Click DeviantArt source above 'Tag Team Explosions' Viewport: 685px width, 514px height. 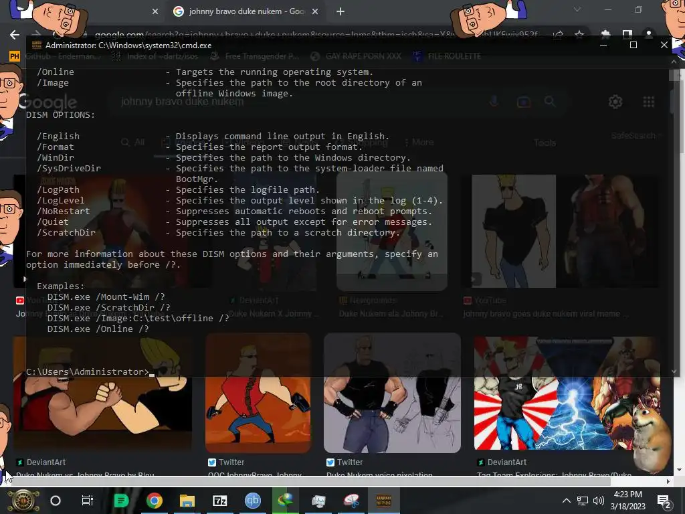[x=502, y=462]
